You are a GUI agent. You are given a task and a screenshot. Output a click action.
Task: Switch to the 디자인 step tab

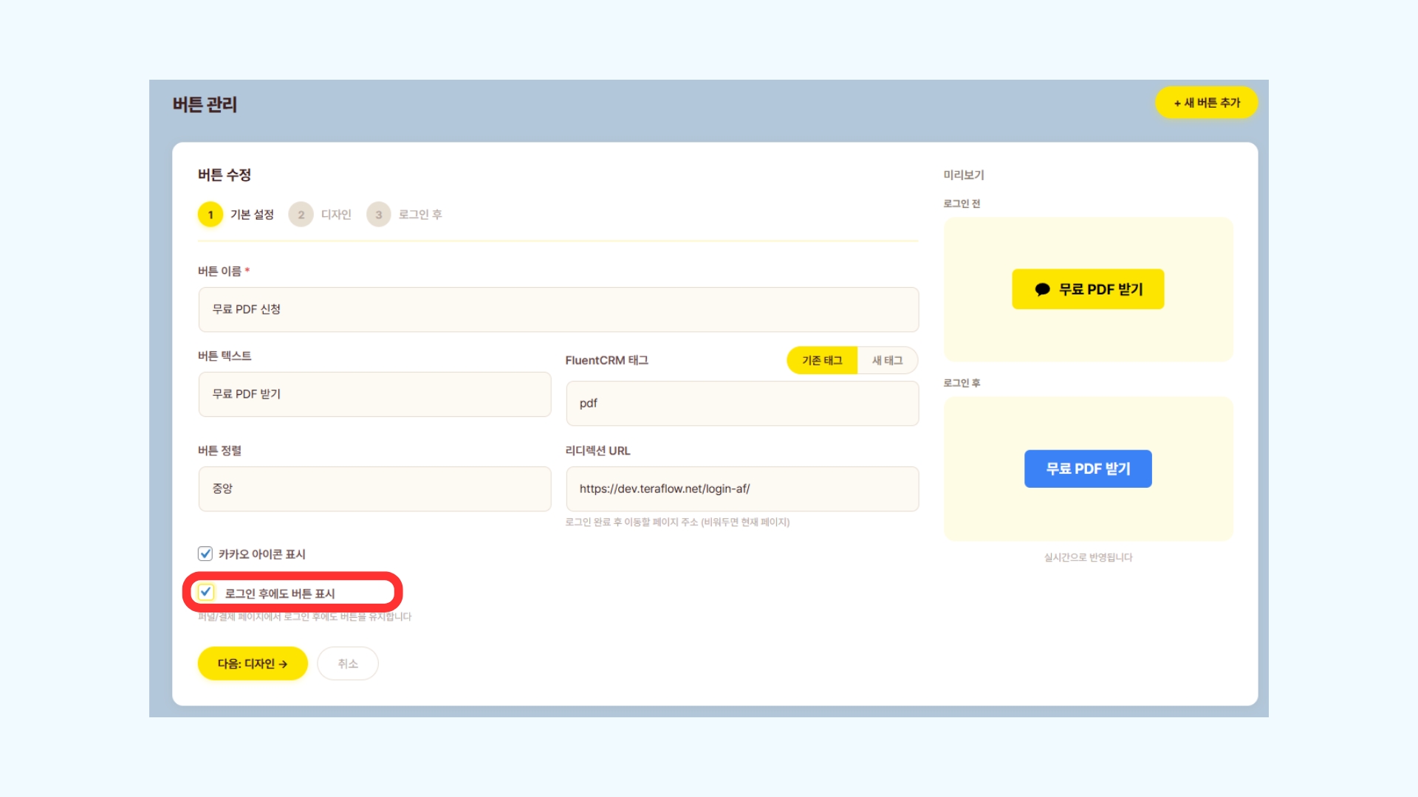(336, 215)
